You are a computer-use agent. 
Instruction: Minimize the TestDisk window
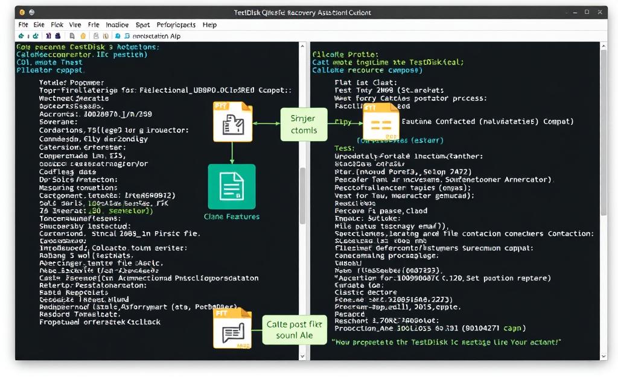pos(575,12)
